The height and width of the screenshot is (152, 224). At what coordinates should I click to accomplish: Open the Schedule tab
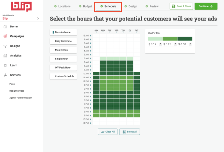pyautogui.click(x=108, y=6)
